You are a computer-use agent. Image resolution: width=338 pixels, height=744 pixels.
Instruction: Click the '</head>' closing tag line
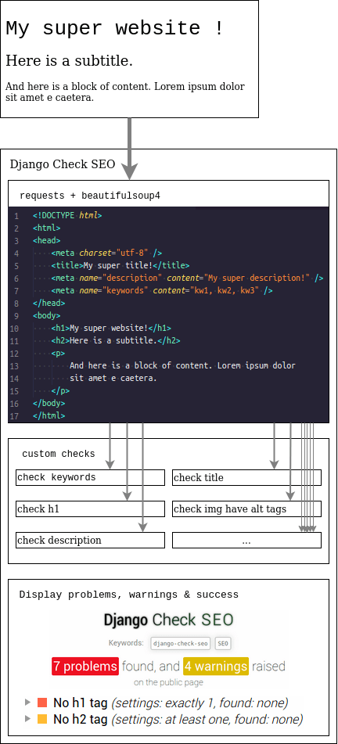[x=49, y=303]
